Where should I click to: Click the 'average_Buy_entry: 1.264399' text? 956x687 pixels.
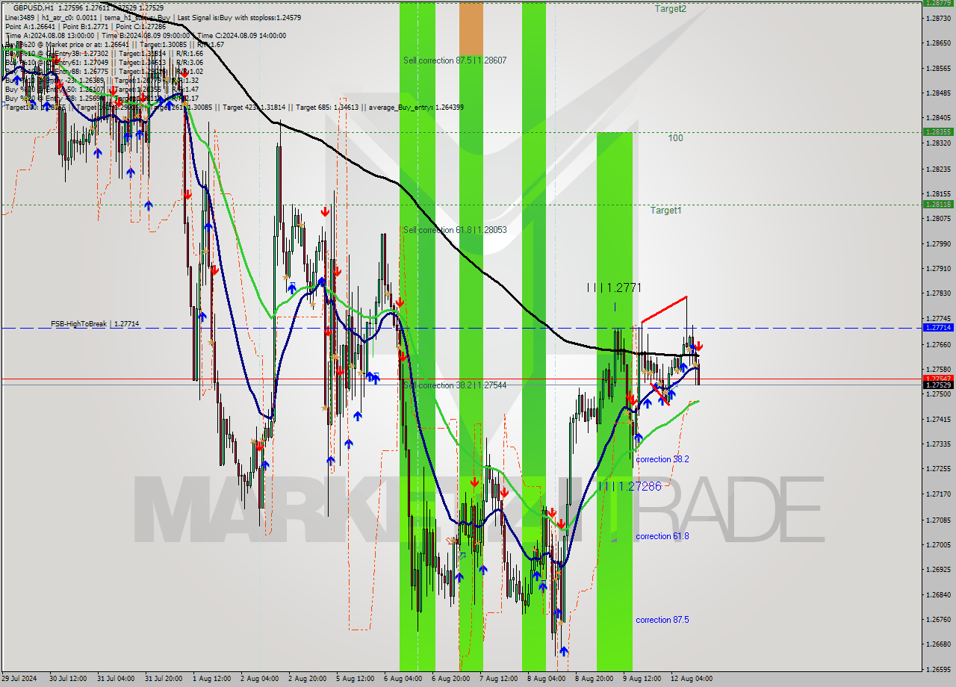pyautogui.click(x=416, y=108)
